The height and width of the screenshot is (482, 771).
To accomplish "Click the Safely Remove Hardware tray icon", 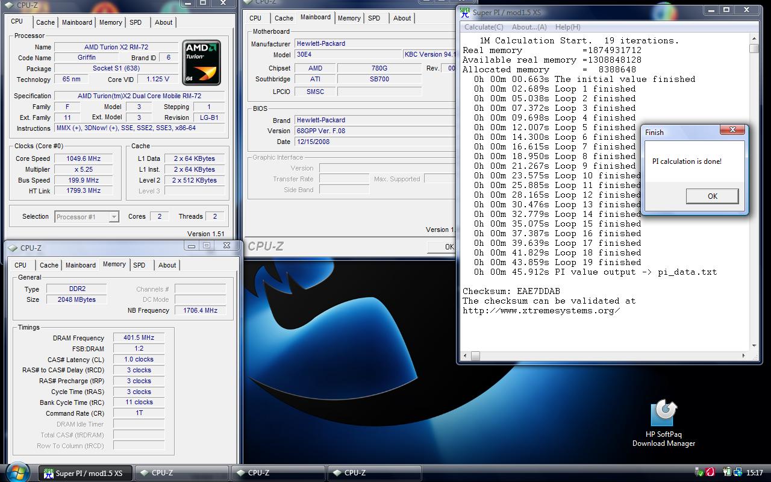I will (699, 472).
